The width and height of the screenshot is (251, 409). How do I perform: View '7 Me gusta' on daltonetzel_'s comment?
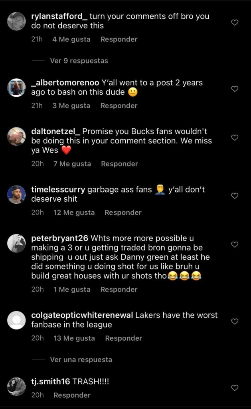click(x=72, y=164)
